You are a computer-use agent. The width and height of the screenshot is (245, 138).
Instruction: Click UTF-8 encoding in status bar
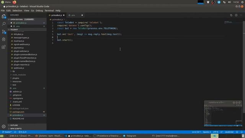click(216, 132)
